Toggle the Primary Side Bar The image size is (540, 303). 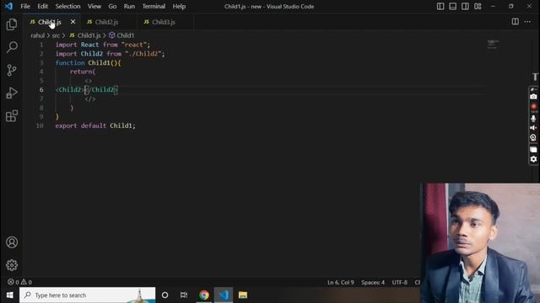click(440, 6)
